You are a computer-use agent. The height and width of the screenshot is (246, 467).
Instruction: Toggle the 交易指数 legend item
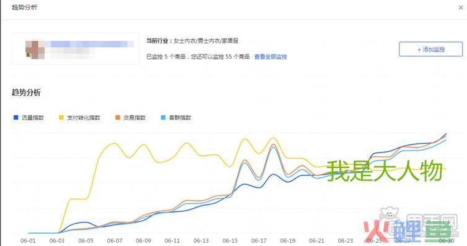click(x=131, y=118)
